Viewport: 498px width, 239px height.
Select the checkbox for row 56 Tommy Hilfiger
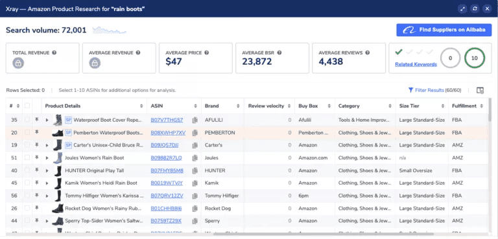click(x=27, y=196)
